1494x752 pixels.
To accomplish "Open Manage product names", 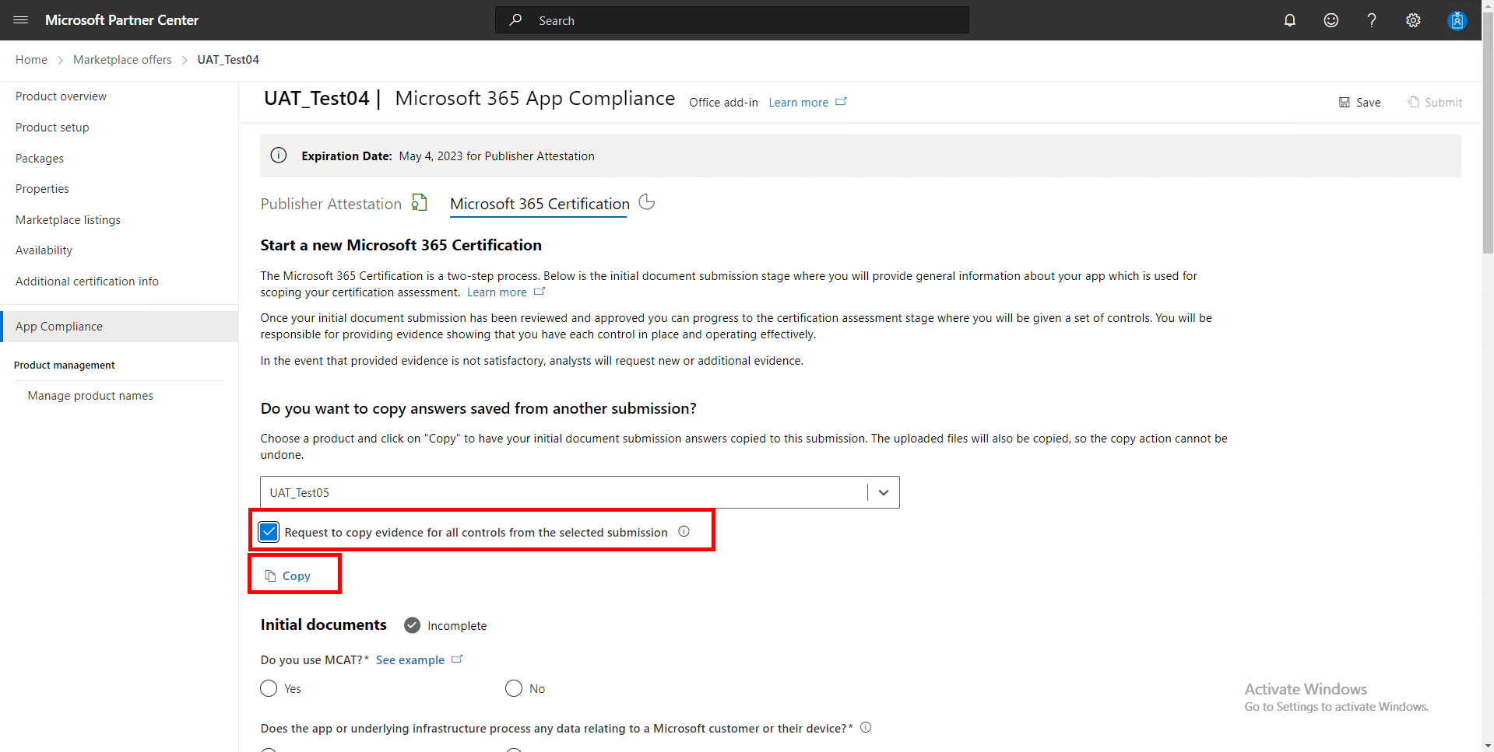I will [90, 396].
